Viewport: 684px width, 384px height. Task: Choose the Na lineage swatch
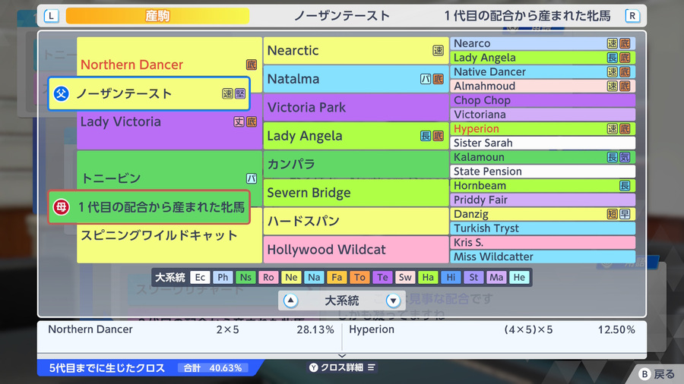click(314, 277)
